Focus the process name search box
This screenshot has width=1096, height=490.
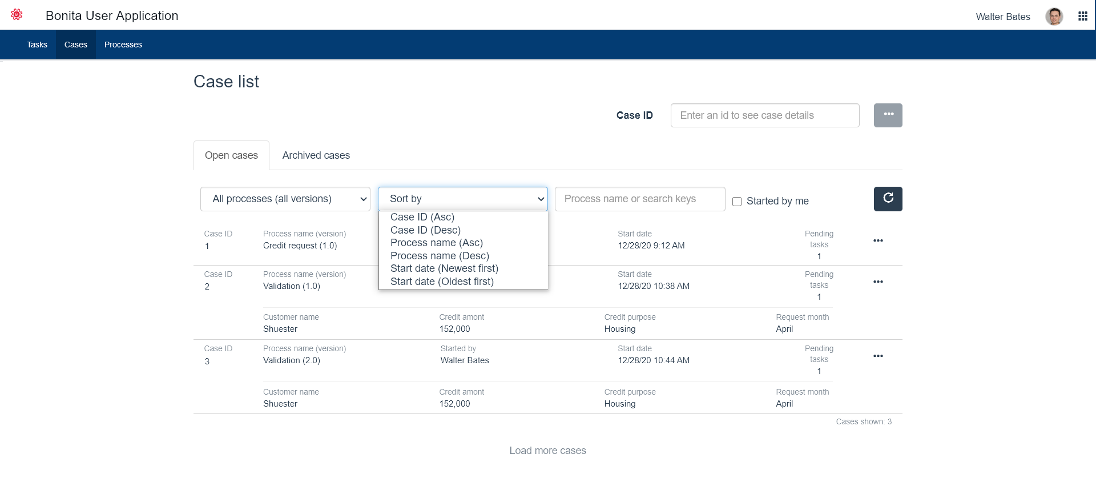[639, 199]
